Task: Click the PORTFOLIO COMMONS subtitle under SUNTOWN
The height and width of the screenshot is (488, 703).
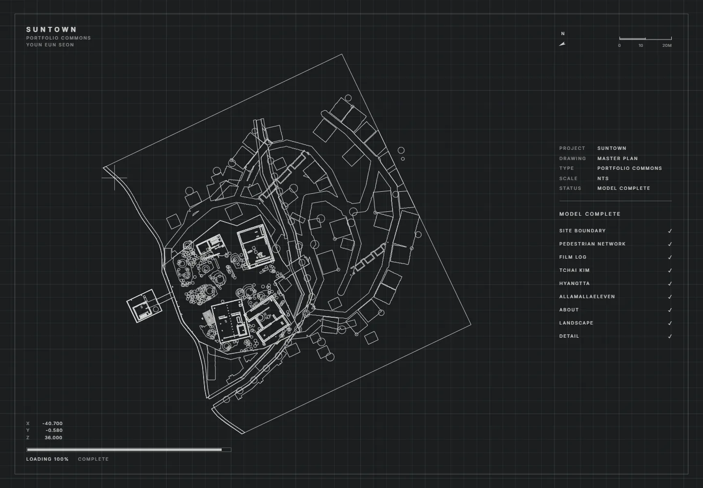Action: pyautogui.click(x=59, y=38)
